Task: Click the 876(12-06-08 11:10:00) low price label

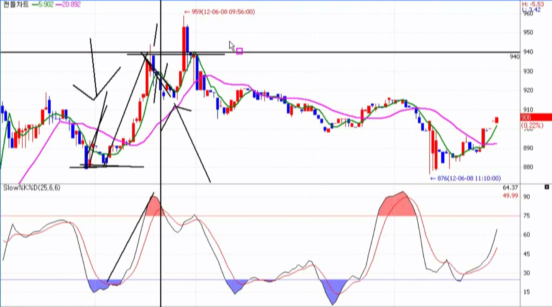Action: click(x=465, y=178)
